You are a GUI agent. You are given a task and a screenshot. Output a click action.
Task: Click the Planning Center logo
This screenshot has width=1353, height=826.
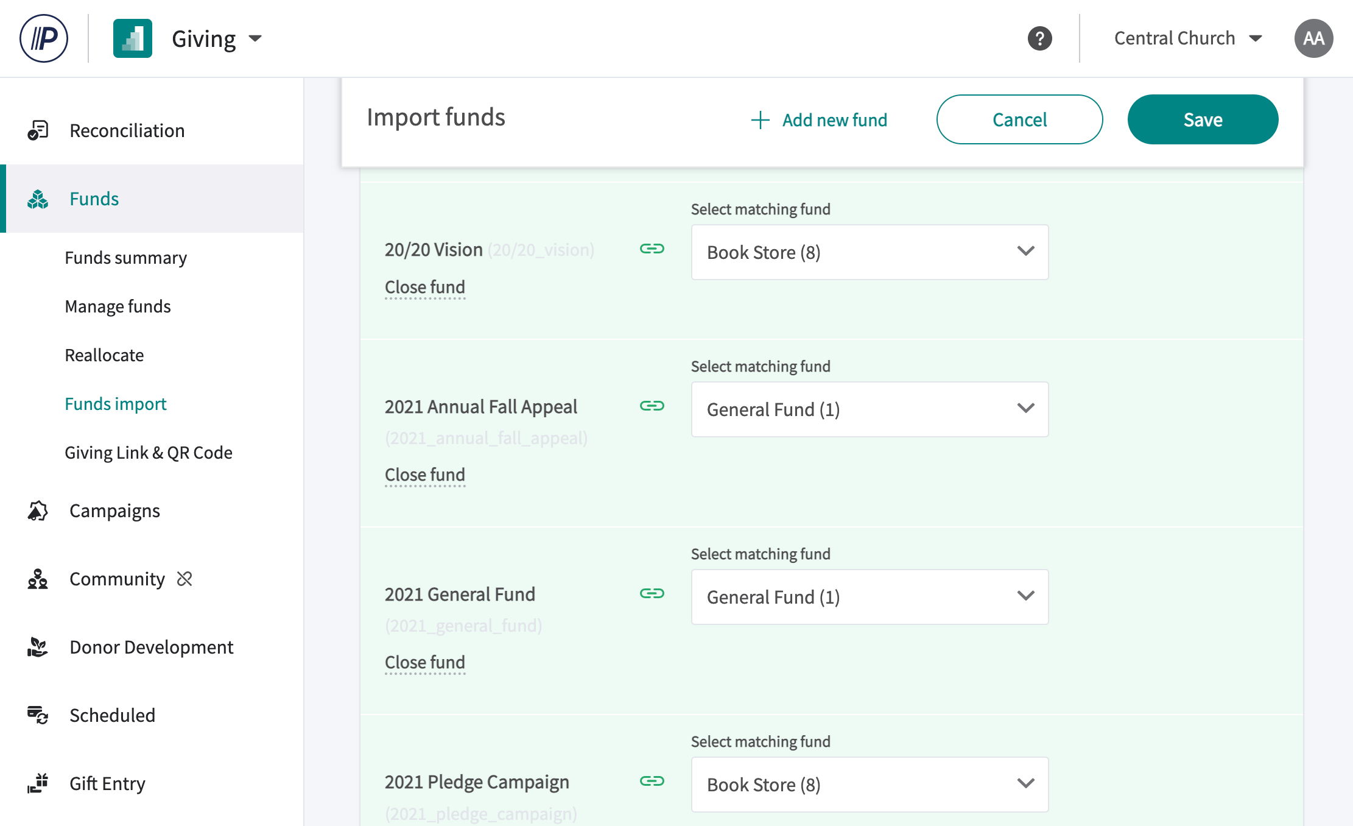44,38
